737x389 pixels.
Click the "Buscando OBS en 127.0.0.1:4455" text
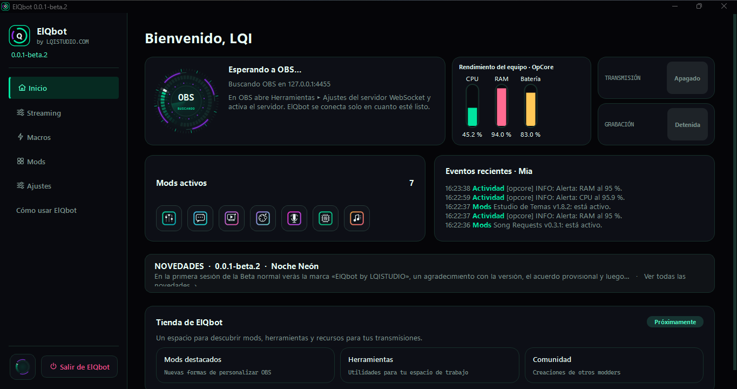(x=280, y=84)
